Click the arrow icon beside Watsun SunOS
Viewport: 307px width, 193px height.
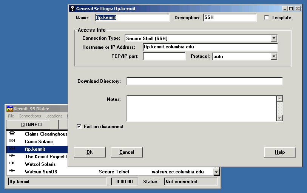(x=12, y=171)
